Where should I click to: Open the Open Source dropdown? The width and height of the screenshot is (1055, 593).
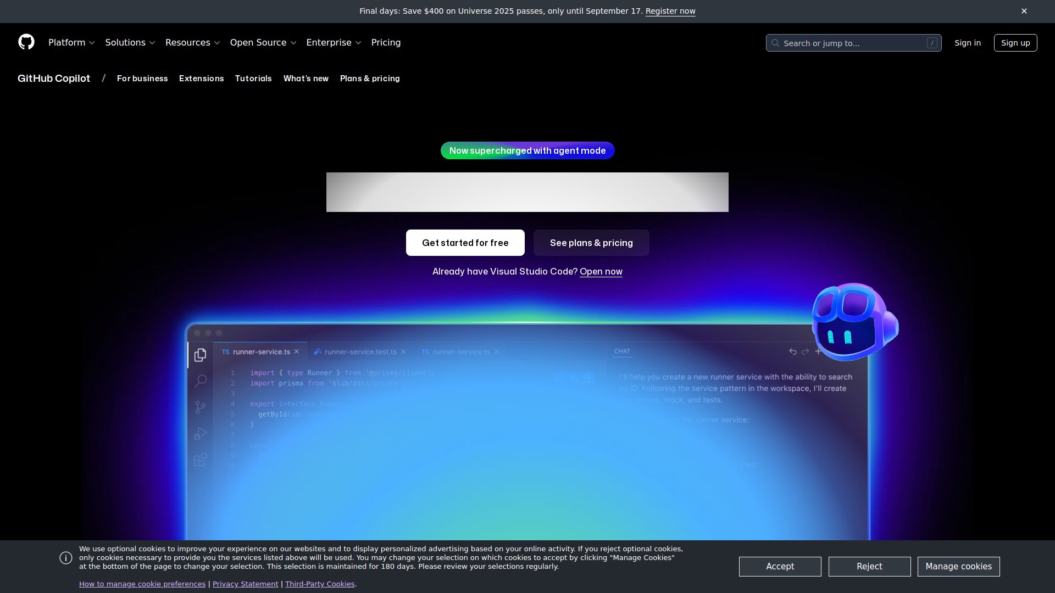[263, 43]
